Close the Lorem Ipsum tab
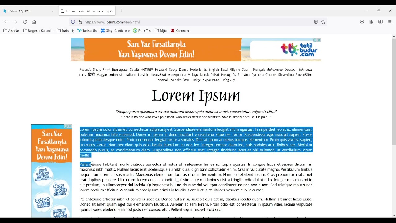The image size is (396, 223). pyautogui.click(x=111, y=11)
